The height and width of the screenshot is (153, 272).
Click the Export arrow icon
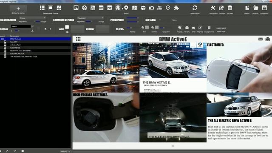coord(221,8)
